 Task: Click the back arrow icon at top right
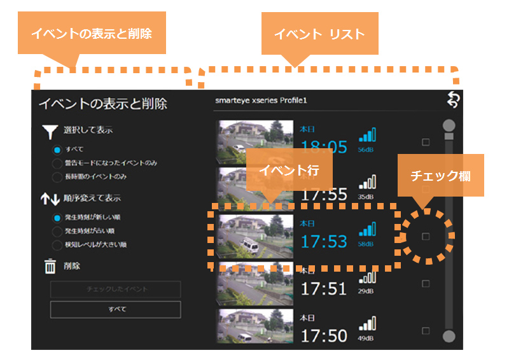(x=453, y=100)
